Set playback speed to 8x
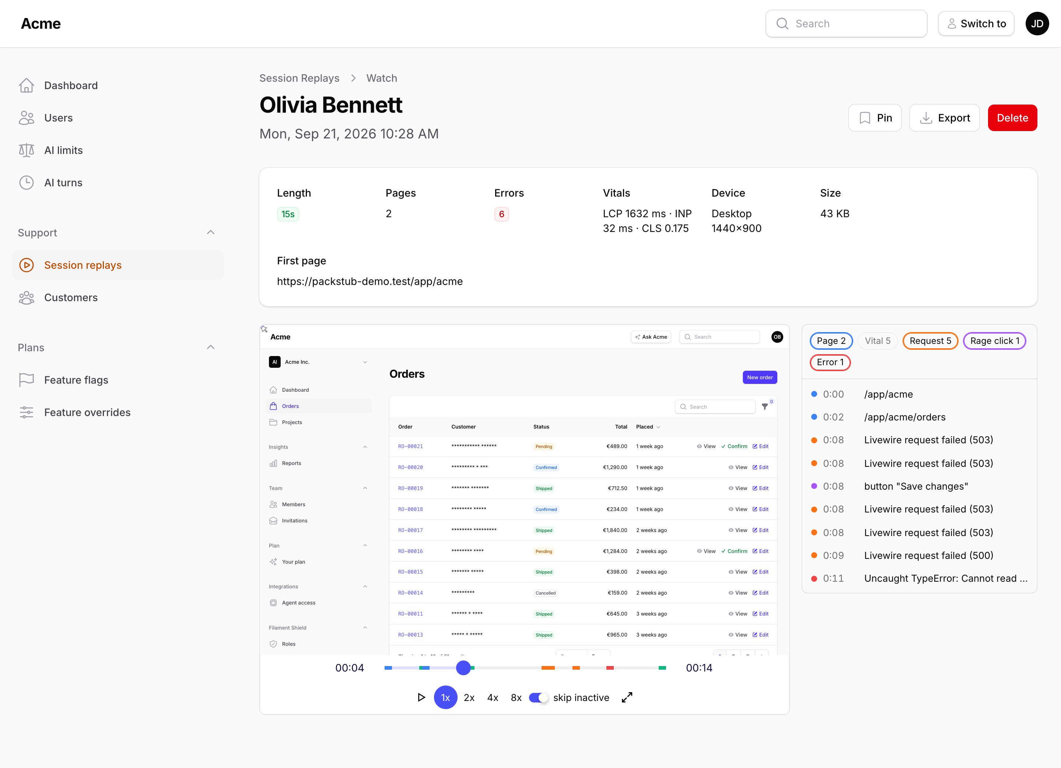1061x768 pixels. [516, 697]
